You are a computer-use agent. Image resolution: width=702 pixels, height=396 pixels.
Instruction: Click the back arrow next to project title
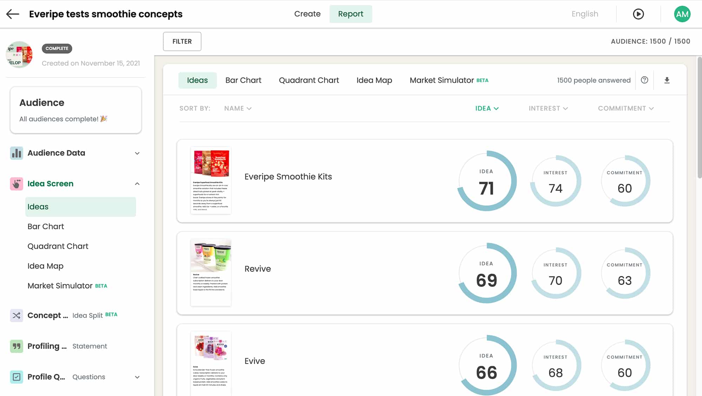[x=13, y=14]
